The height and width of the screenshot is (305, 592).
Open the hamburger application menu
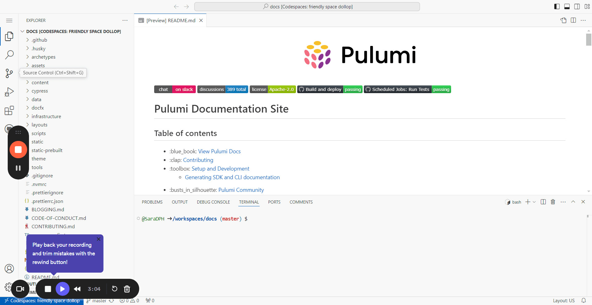[x=9, y=20]
